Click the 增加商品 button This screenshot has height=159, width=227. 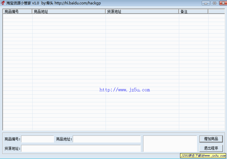211,139
